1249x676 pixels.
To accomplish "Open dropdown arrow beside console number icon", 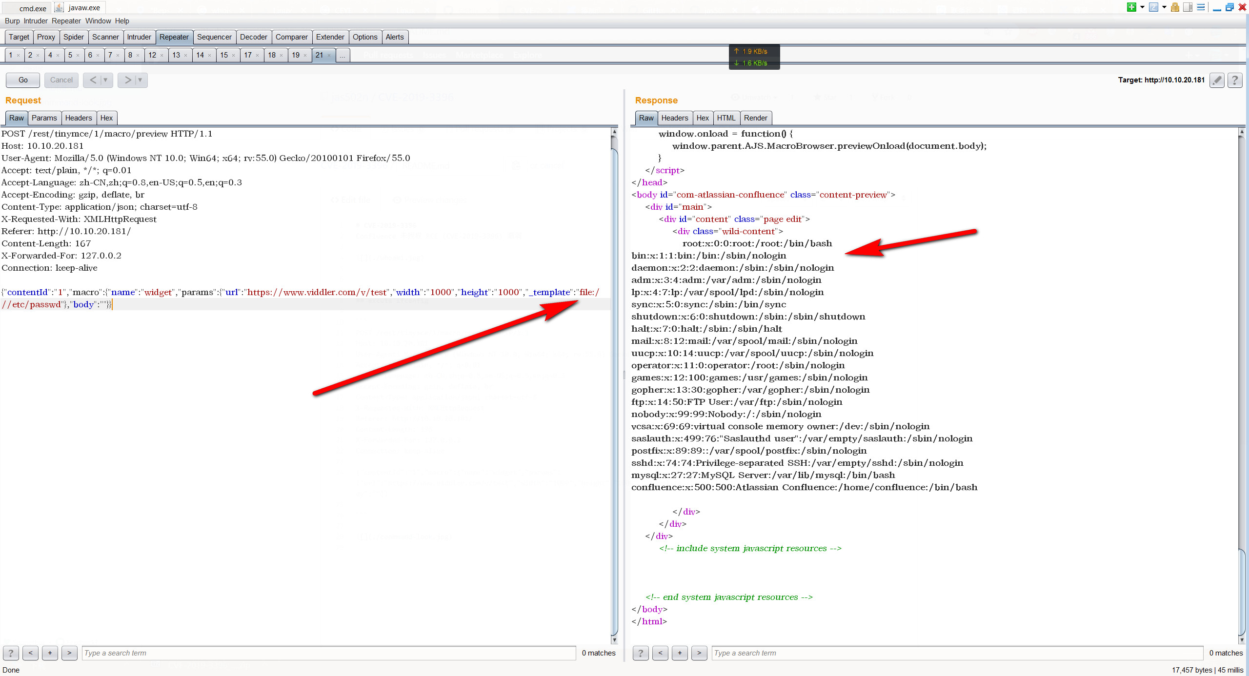I will coord(1164,7).
